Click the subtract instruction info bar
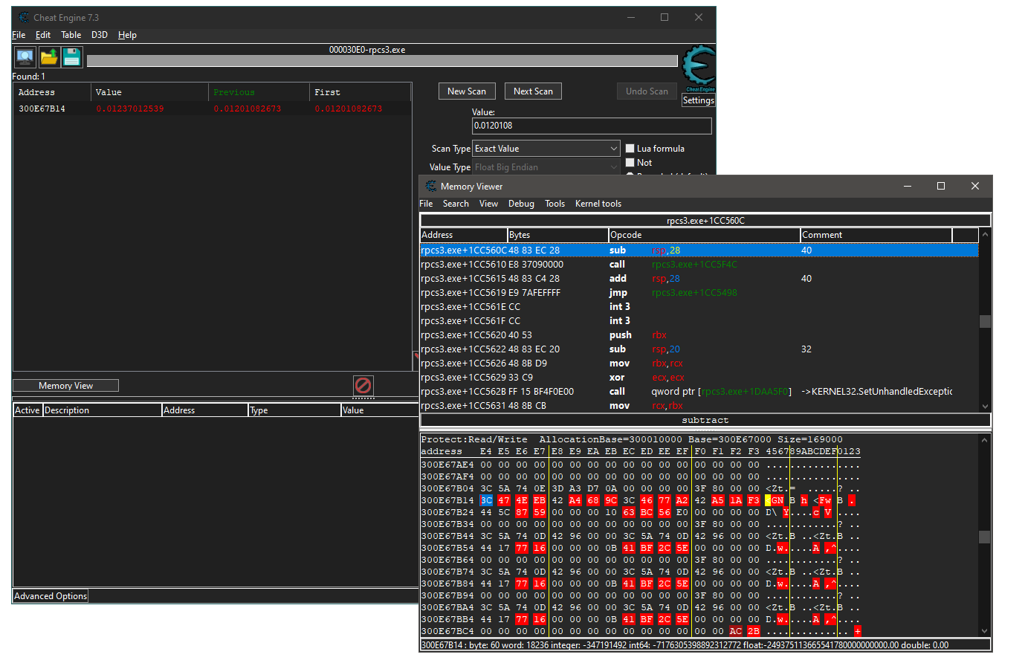 (x=705, y=420)
